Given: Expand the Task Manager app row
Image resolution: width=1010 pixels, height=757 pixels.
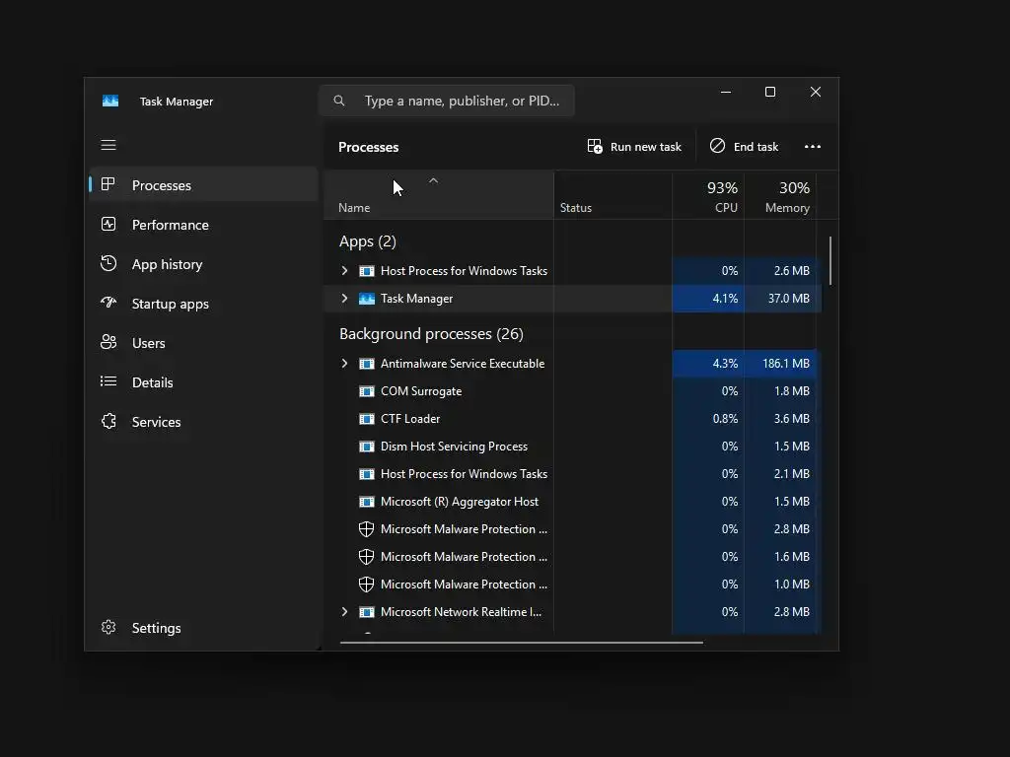Looking at the screenshot, I should pyautogui.click(x=344, y=299).
